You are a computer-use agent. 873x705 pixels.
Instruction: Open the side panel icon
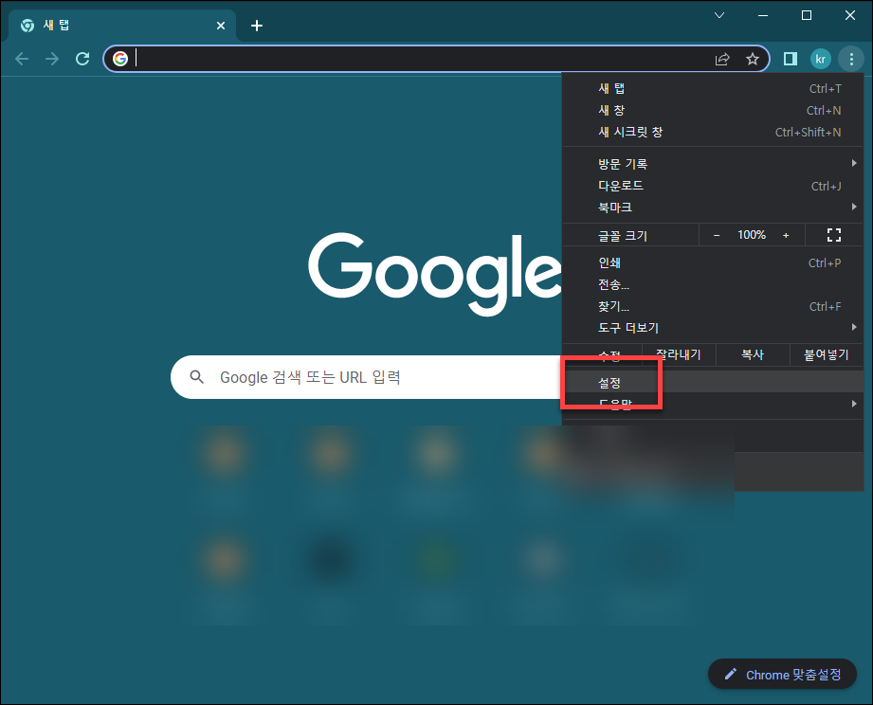pos(790,59)
